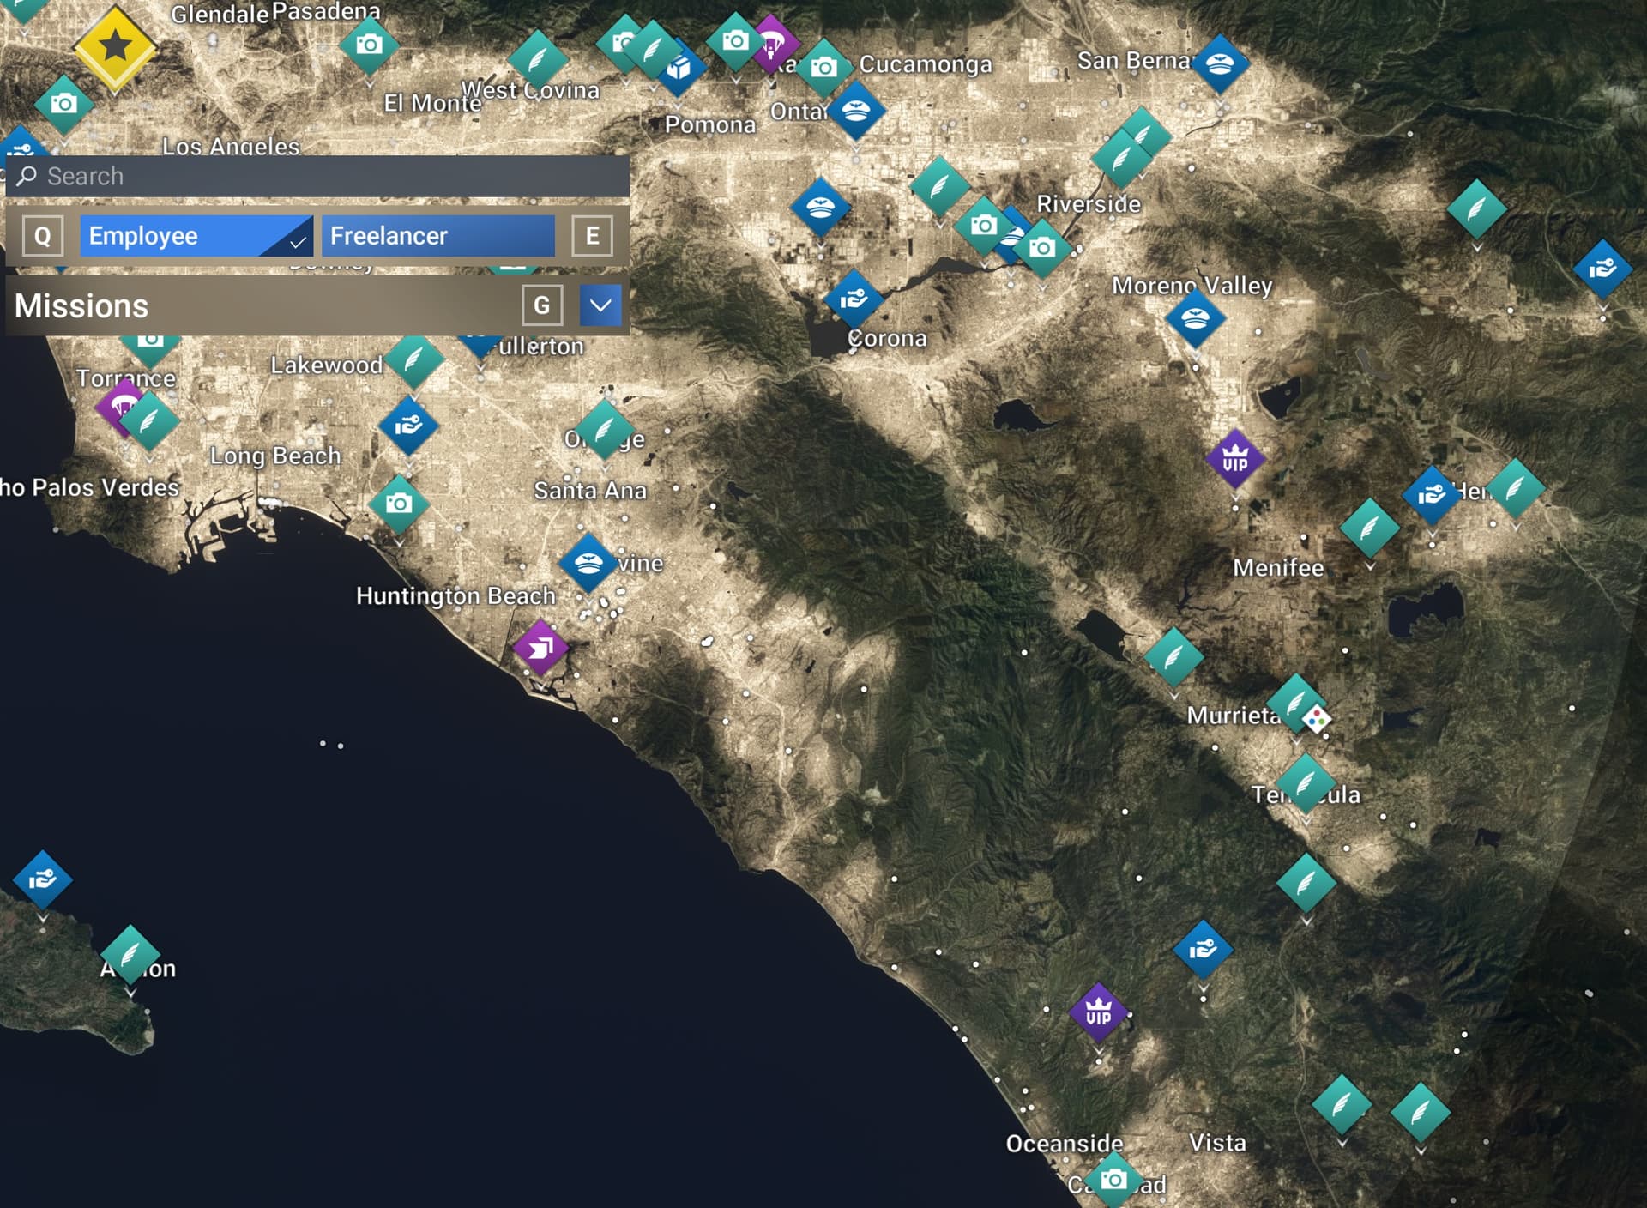Image resolution: width=1647 pixels, height=1208 pixels.
Task: Click the feather marker at Temecula
Action: 1306,783
